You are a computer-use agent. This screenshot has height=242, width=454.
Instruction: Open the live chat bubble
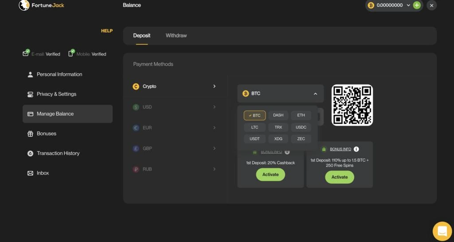(442, 231)
